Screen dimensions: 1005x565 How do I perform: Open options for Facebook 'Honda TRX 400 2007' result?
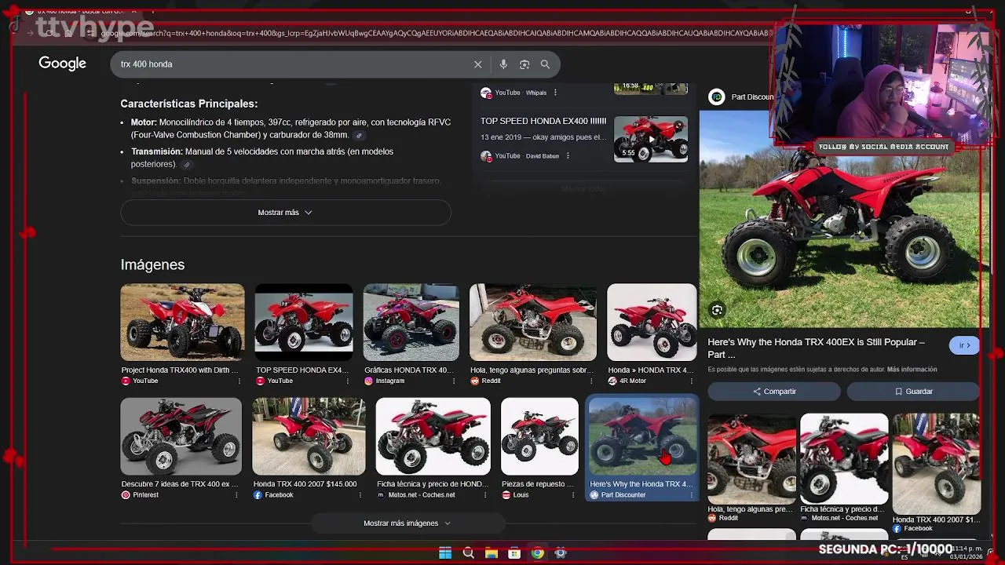click(360, 495)
